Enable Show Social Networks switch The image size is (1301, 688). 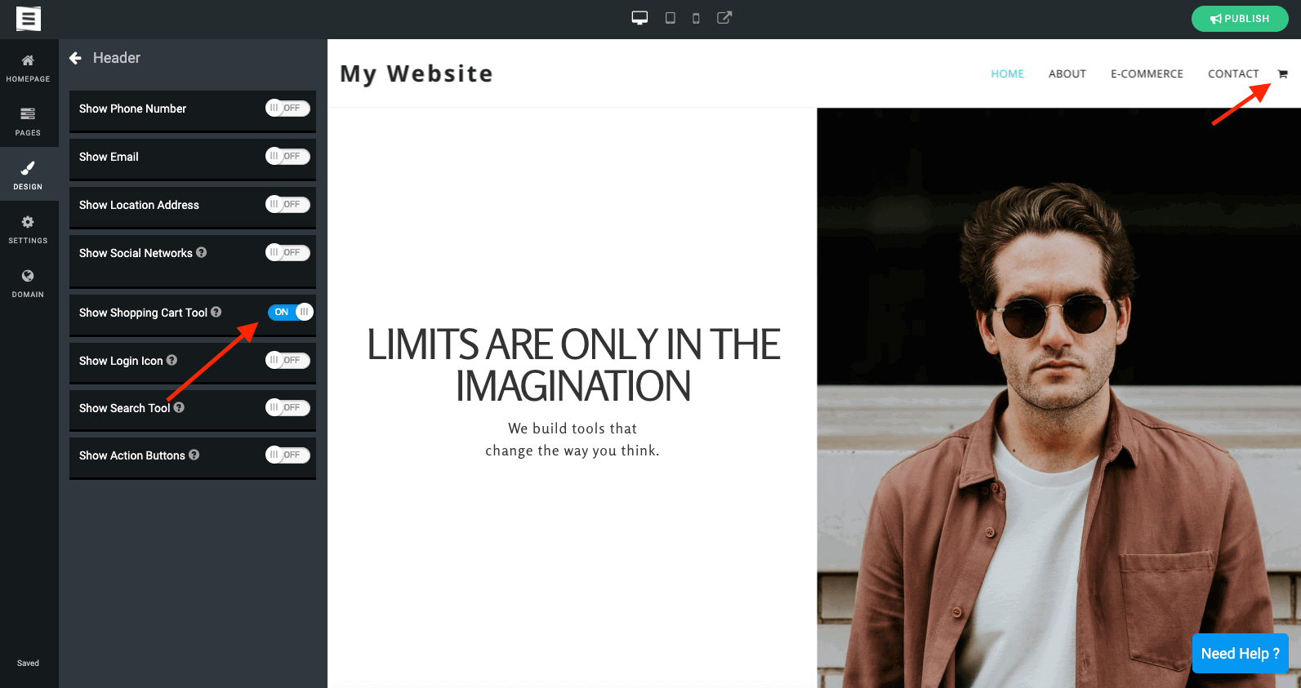coord(287,252)
